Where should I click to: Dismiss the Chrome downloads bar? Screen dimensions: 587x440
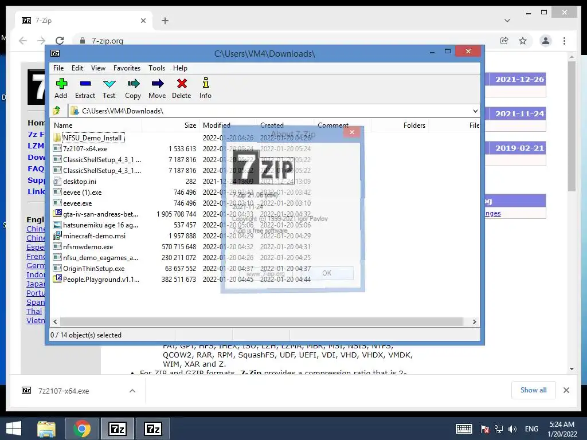click(x=566, y=390)
